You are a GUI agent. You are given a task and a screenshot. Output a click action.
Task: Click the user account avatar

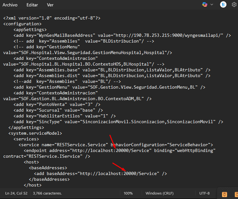[223, 4]
